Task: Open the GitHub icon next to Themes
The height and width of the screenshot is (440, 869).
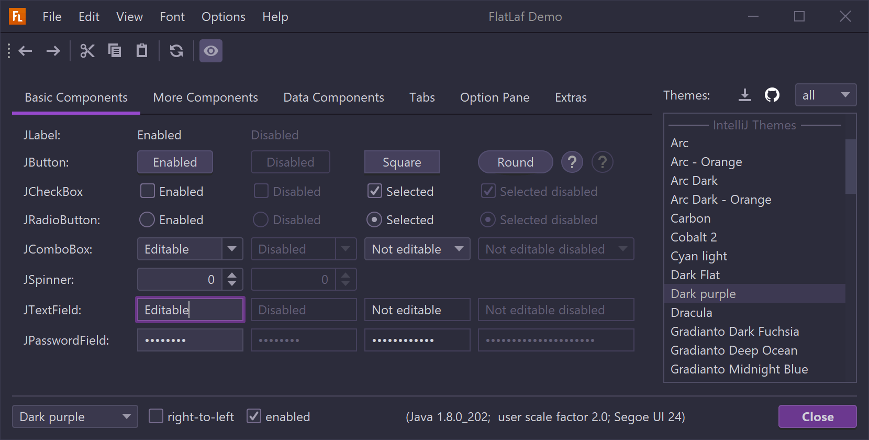Action: tap(772, 95)
